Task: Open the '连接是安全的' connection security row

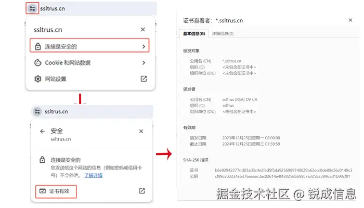Action: click(89, 46)
